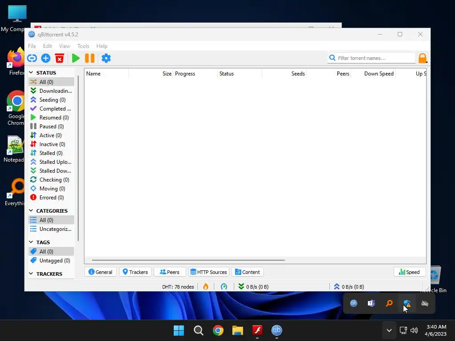Select the Completed status filter
Screen dimensions: 455x341
pyautogui.click(x=51, y=109)
